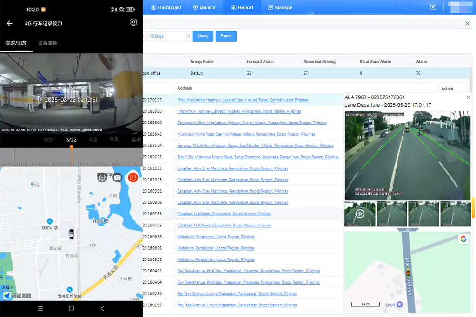Select the 10 Days range option
The image size is (476, 317).
point(157,36)
